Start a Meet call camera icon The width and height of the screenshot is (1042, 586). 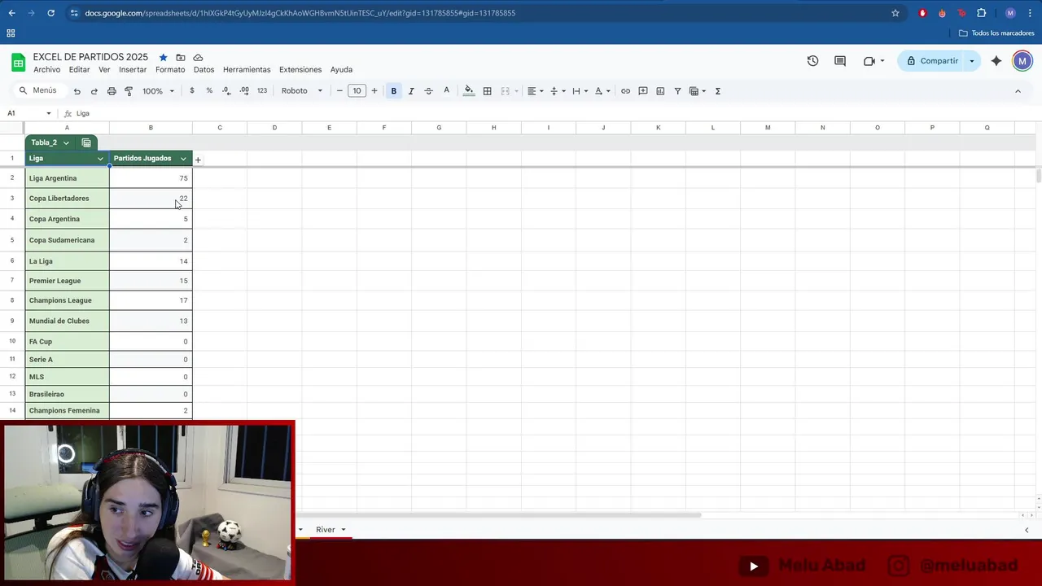869,61
